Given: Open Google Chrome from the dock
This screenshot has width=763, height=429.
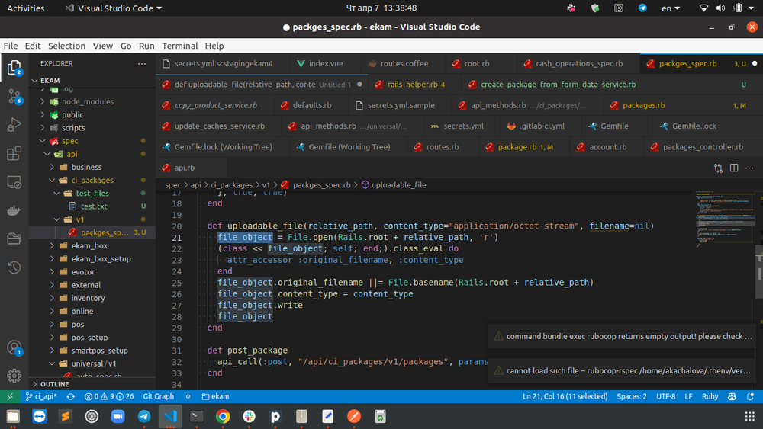Looking at the screenshot, I should tap(223, 416).
